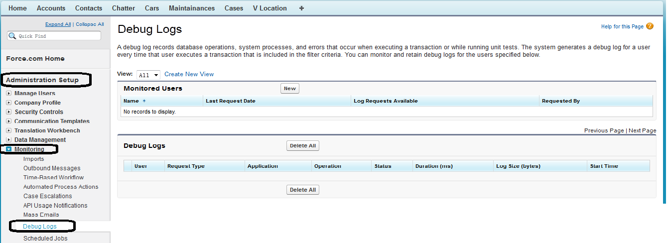Image resolution: width=669 pixels, height=243 pixels.
Task: Focus the Quick Find search field
Action: point(54,36)
